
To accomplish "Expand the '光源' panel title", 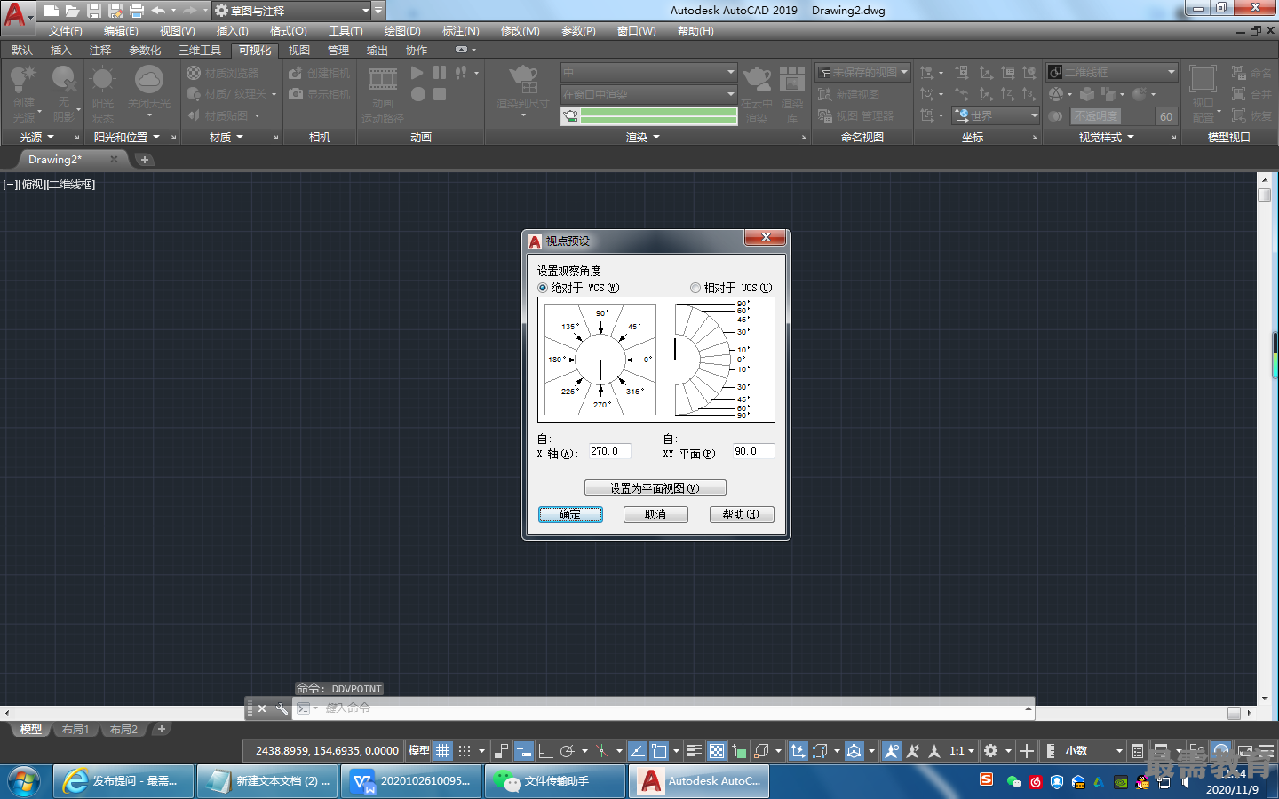I will tap(37, 137).
